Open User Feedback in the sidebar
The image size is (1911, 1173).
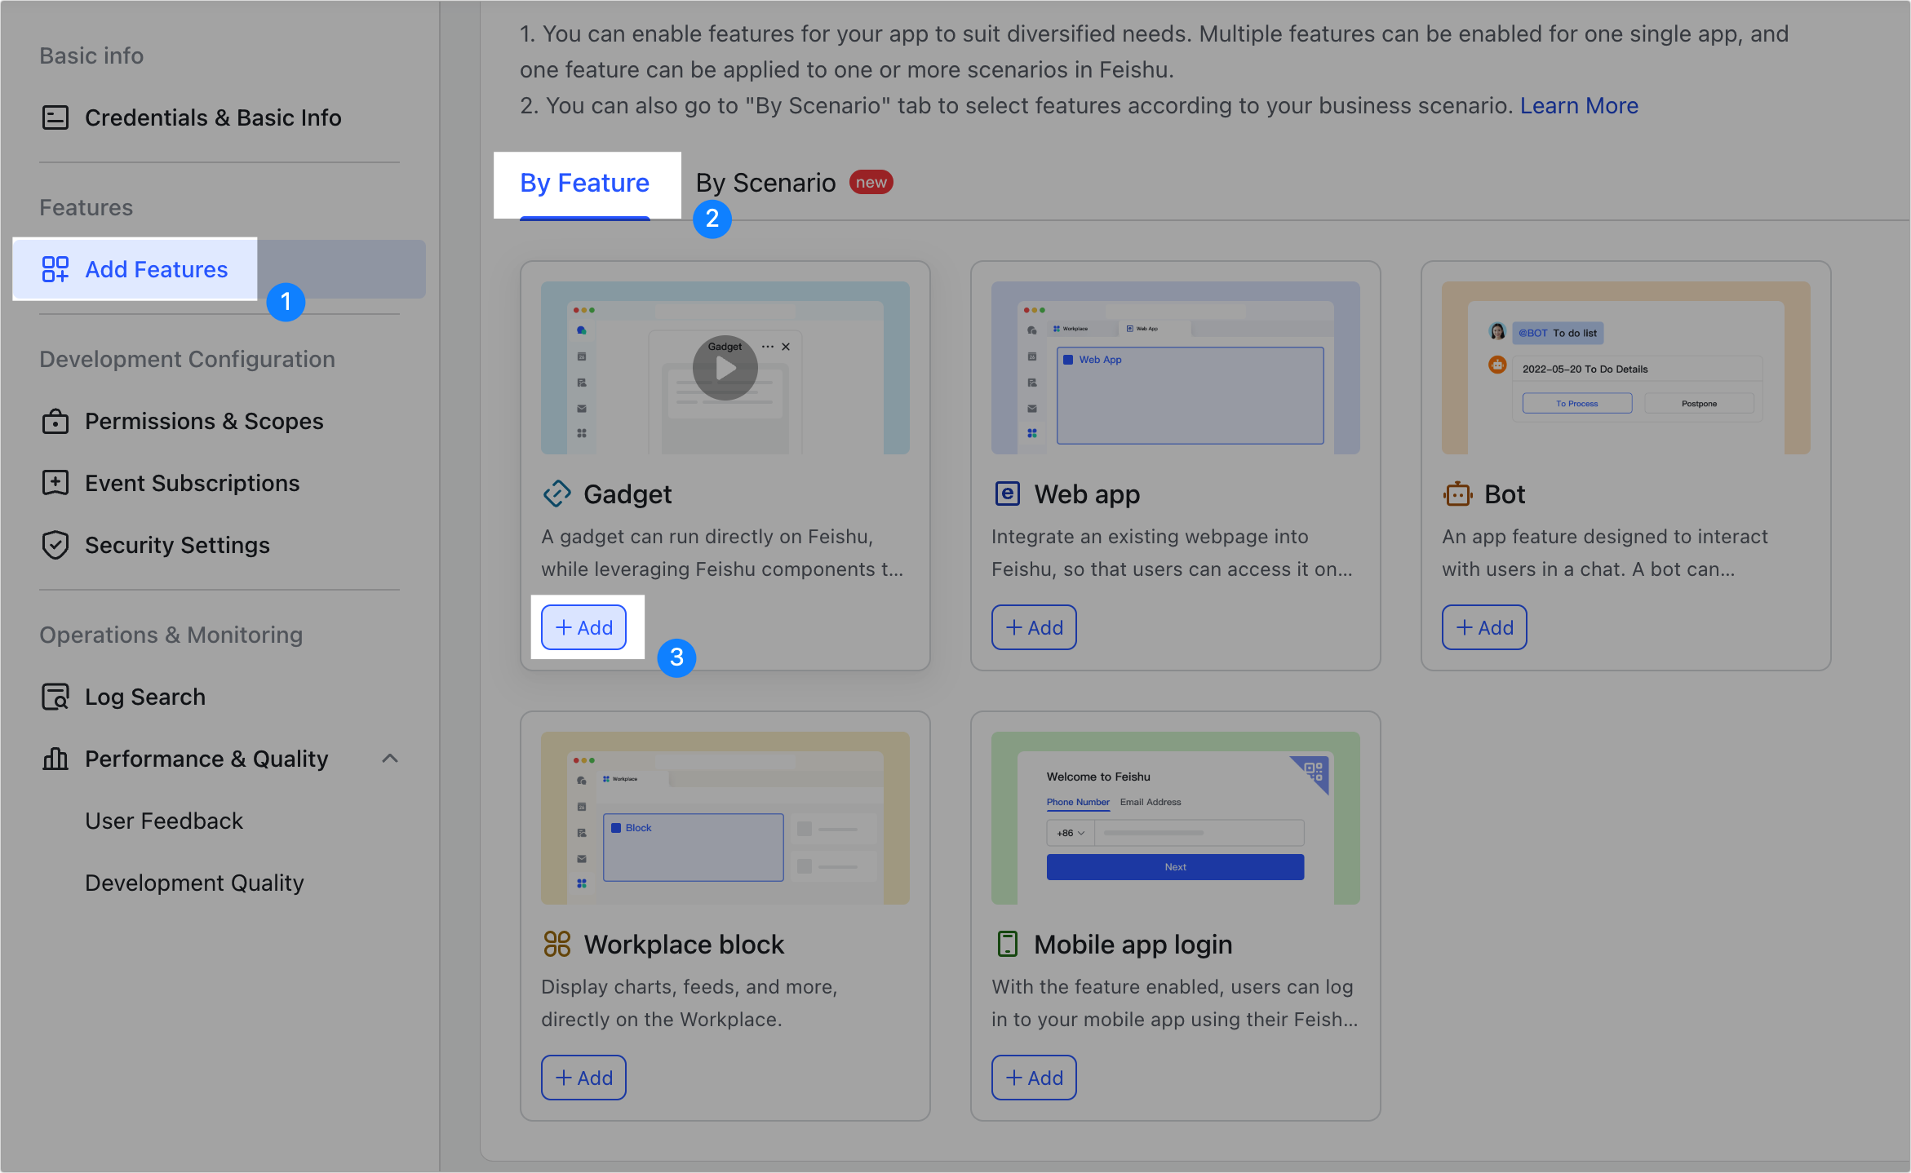click(x=164, y=821)
